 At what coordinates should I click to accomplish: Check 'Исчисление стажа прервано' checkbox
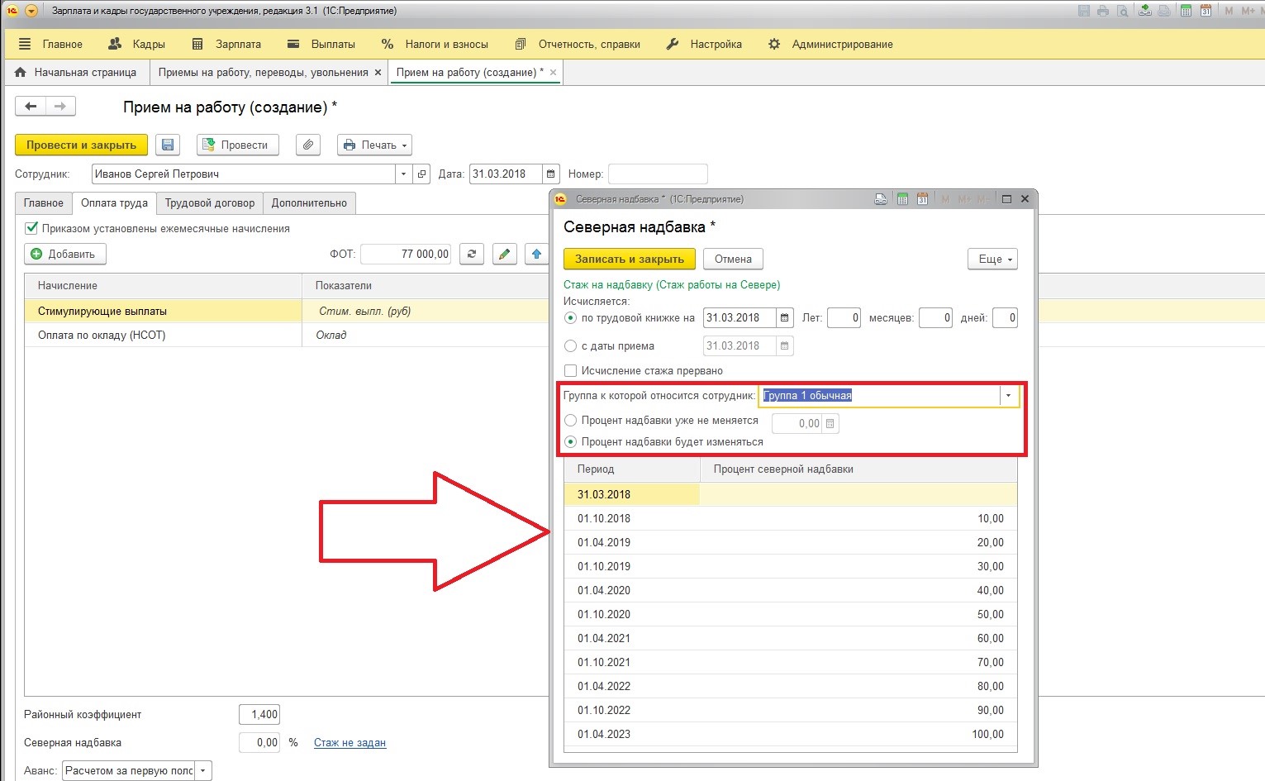pos(570,370)
